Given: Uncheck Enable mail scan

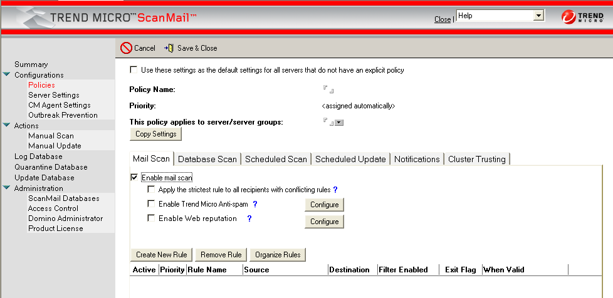Looking at the screenshot, I should coord(134,178).
